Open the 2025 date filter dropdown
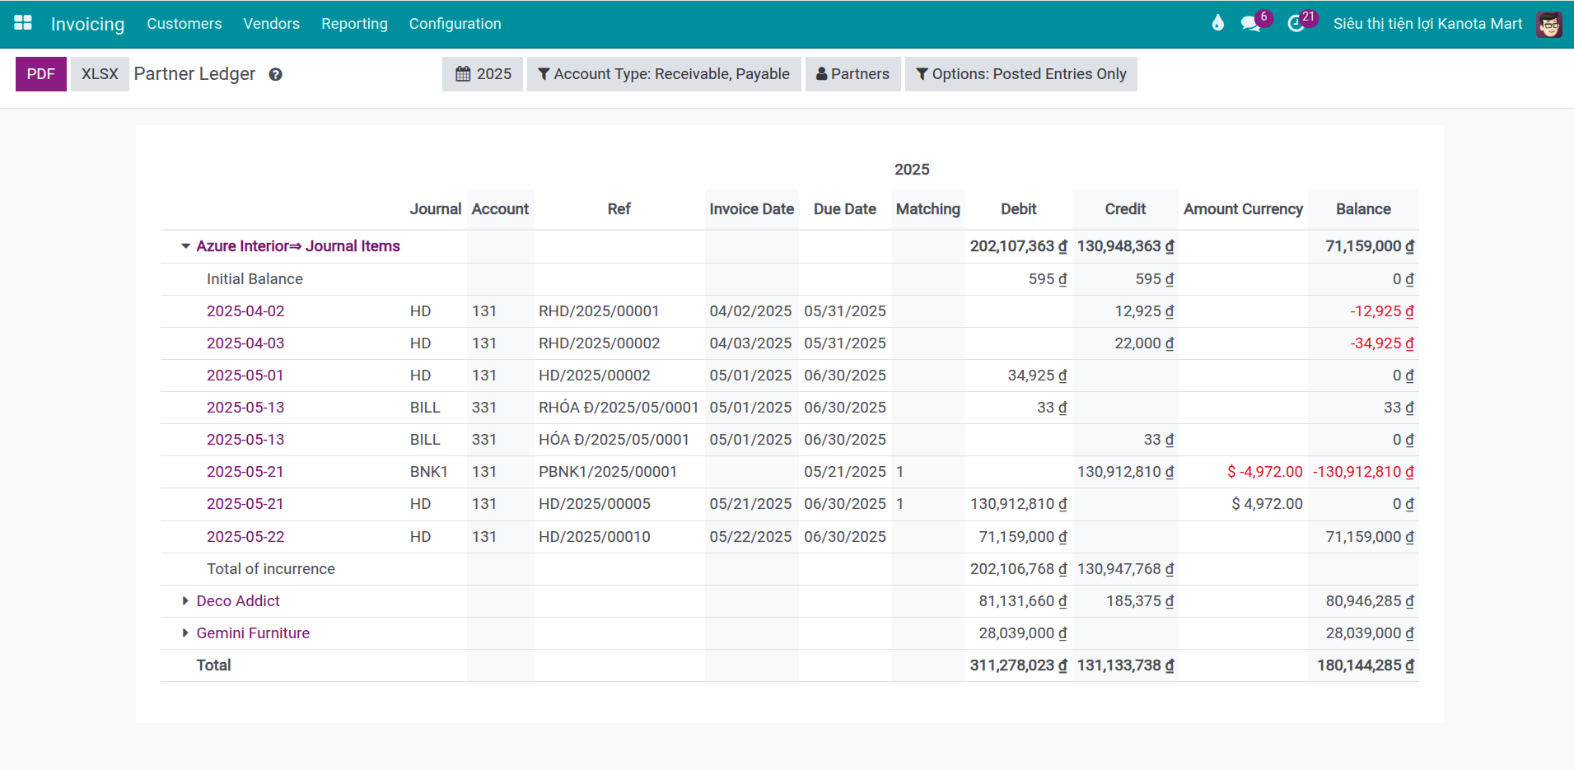Image resolution: width=1574 pixels, height=770 pixels. tap(483, 74)
